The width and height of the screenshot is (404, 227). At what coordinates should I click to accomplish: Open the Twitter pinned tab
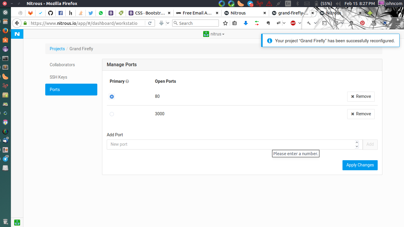pos(91,13)
